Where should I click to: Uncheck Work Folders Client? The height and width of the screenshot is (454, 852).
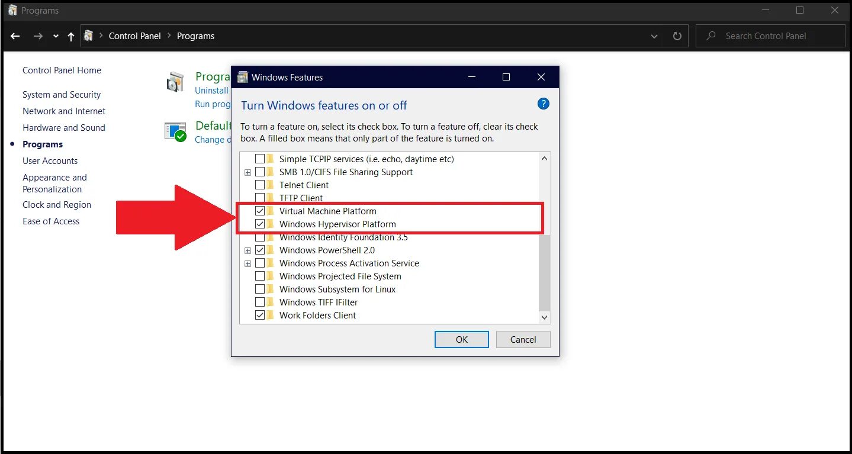click(x=260, y=315)
